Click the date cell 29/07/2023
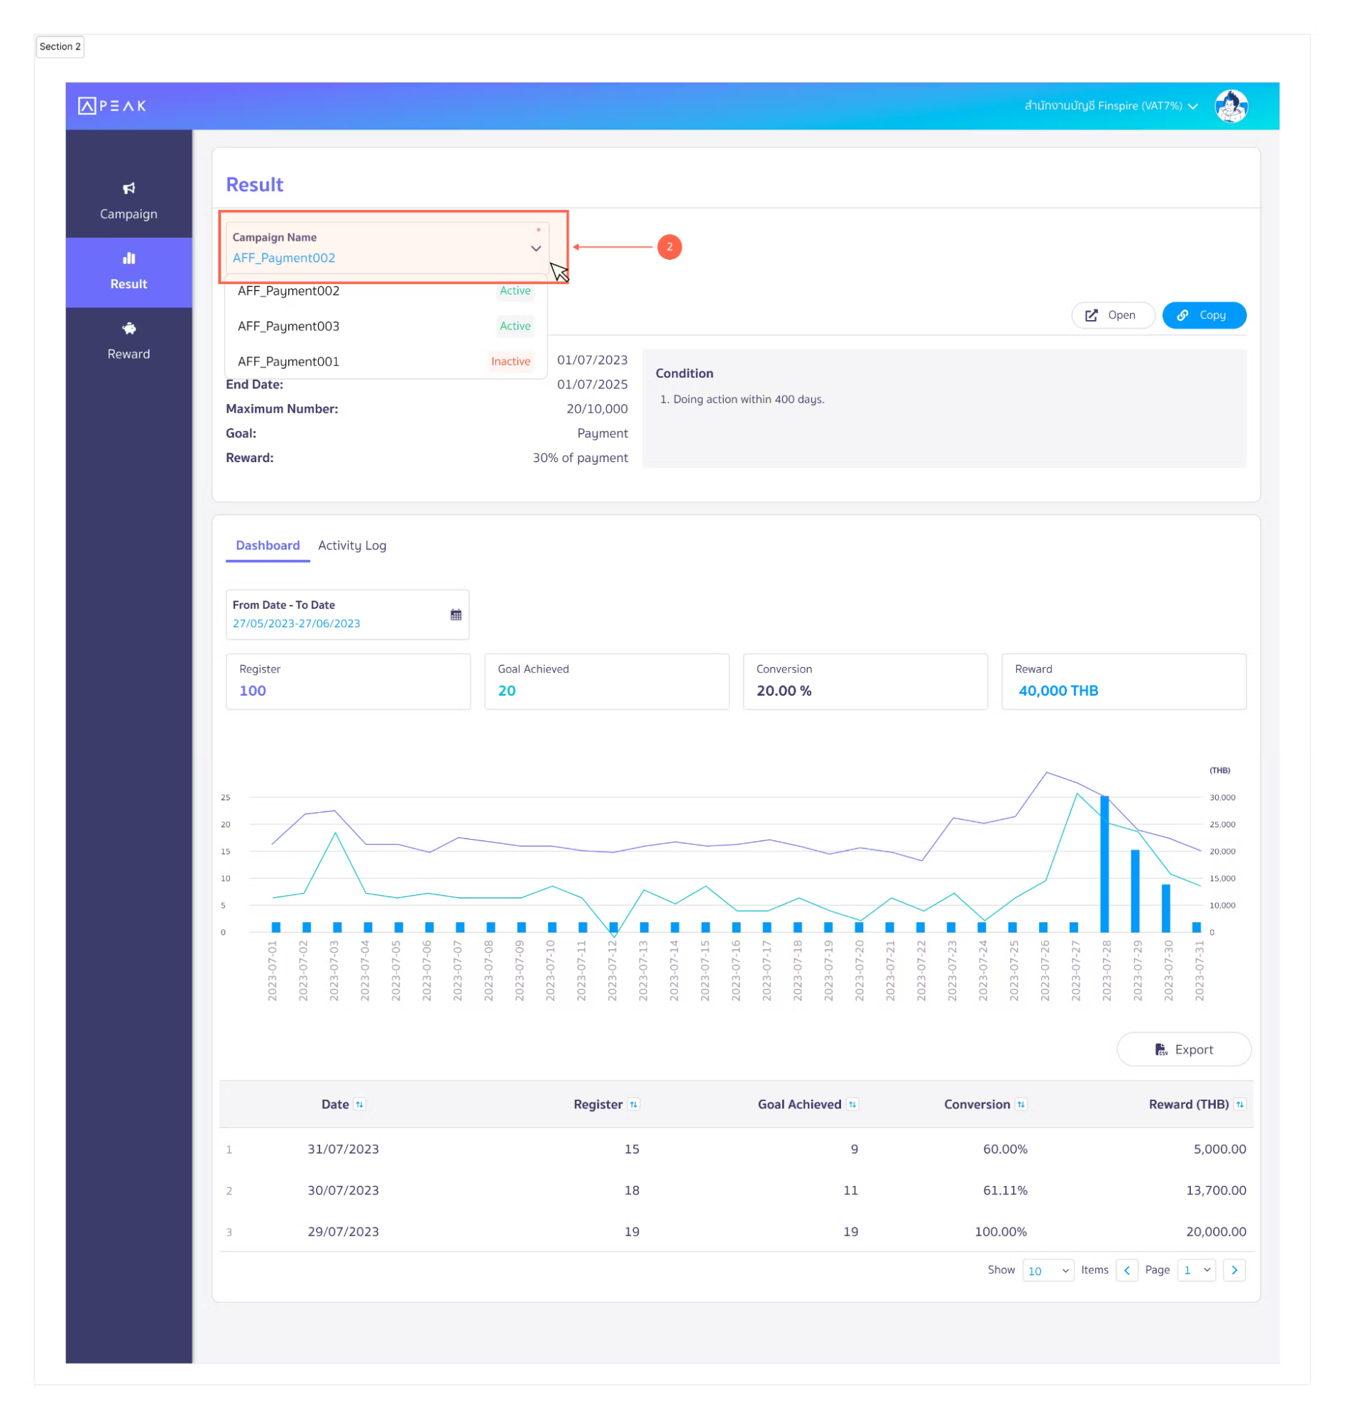Screen dimensions: 1345x1419 point(344,1232)
